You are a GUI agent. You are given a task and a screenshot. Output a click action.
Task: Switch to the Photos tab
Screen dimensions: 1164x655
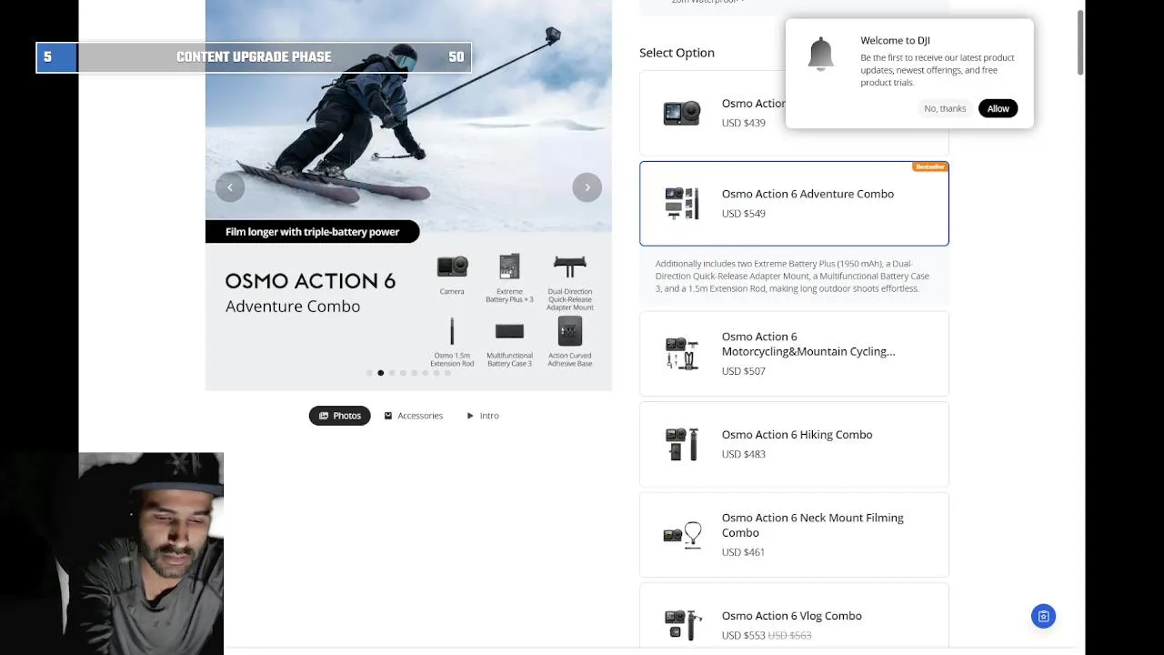click(340, 416)
